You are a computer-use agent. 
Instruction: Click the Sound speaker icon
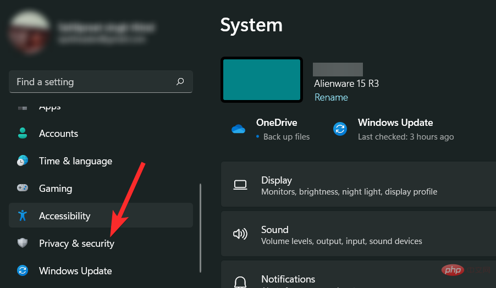(x=240, y=234)
